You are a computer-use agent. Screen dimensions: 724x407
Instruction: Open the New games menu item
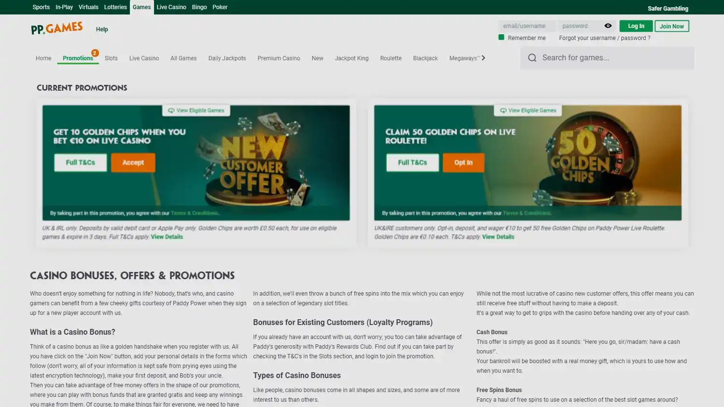318,58
